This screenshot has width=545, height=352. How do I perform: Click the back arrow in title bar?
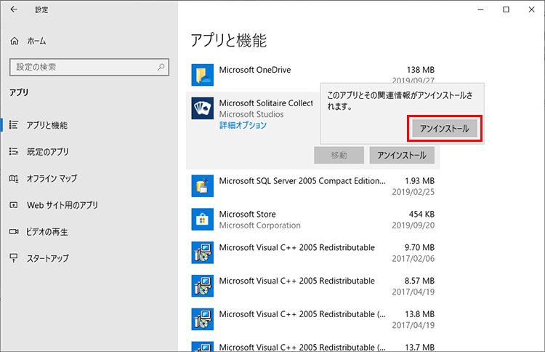[x=15, y=9]
